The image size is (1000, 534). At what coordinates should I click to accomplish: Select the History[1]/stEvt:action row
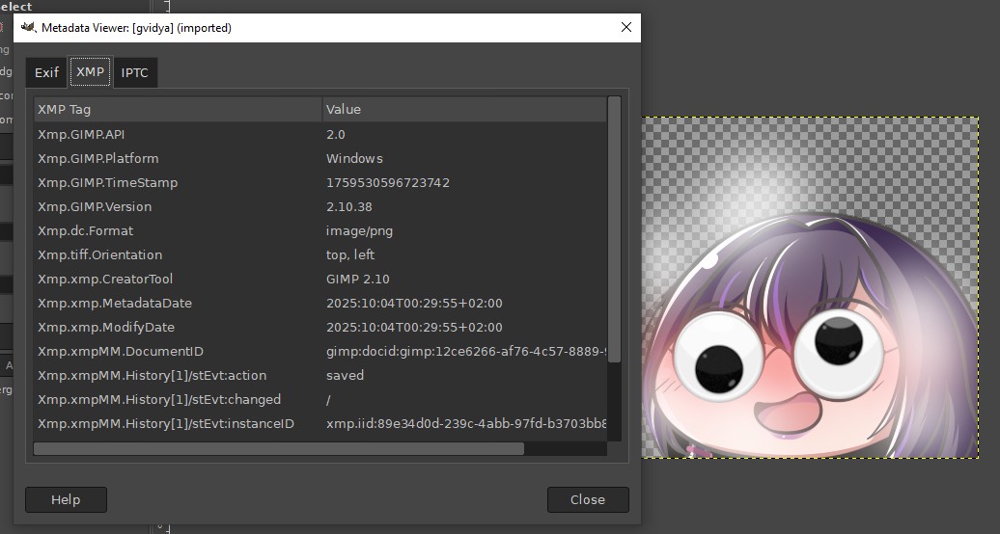[x=320, y=375]
